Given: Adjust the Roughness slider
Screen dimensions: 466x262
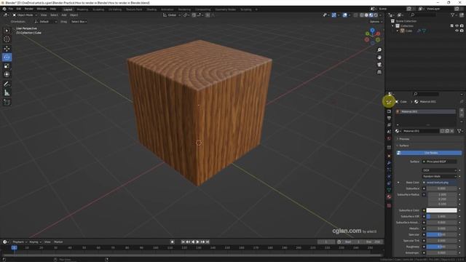Looking at the screenshot, I should [442, 247].
